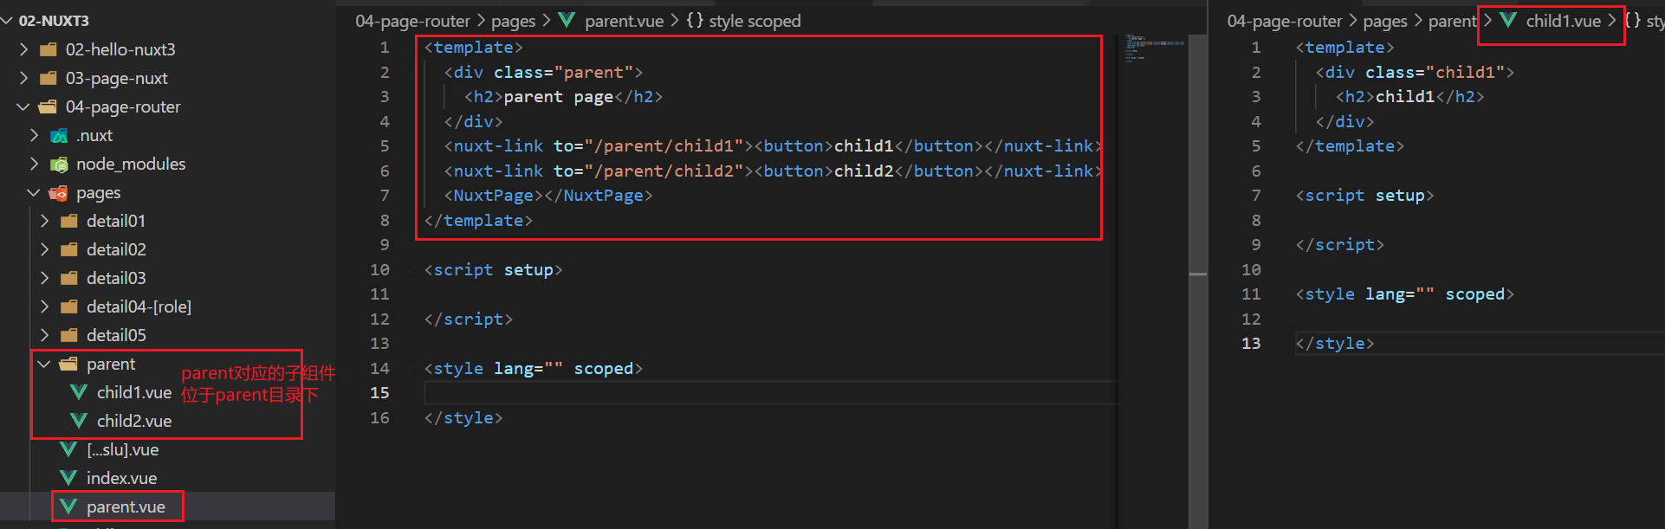Click the Vue icon beside child1.vue in explorer

(x=79, y=392)
